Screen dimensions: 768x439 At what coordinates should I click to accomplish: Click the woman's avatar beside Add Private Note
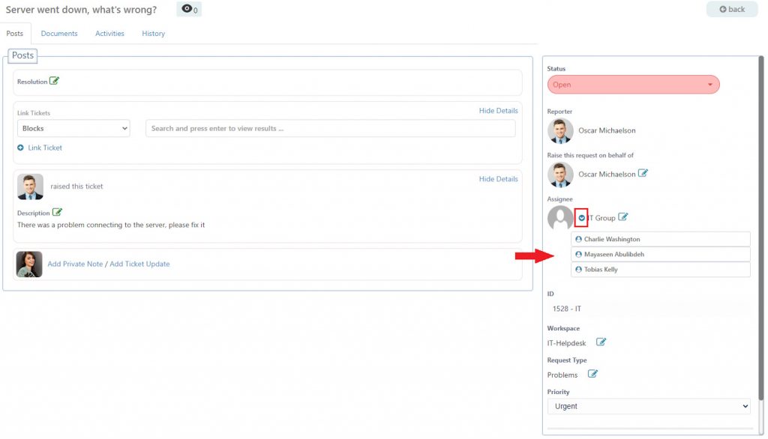pos(29,264)
